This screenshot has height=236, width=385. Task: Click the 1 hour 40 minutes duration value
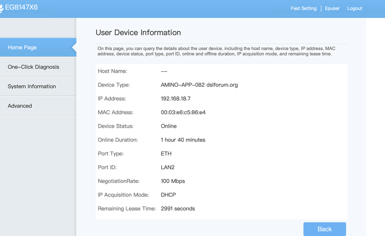(x=183, y=140)
